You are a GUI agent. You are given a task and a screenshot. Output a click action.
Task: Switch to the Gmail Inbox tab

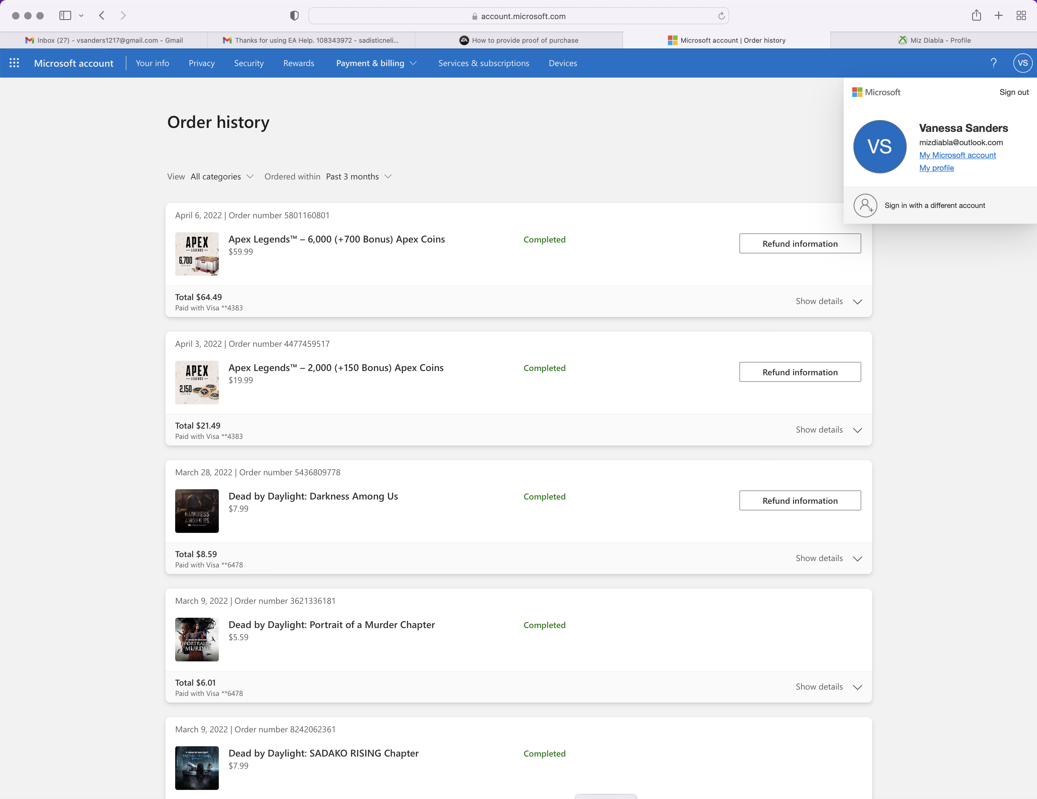[x=104, y=40]
